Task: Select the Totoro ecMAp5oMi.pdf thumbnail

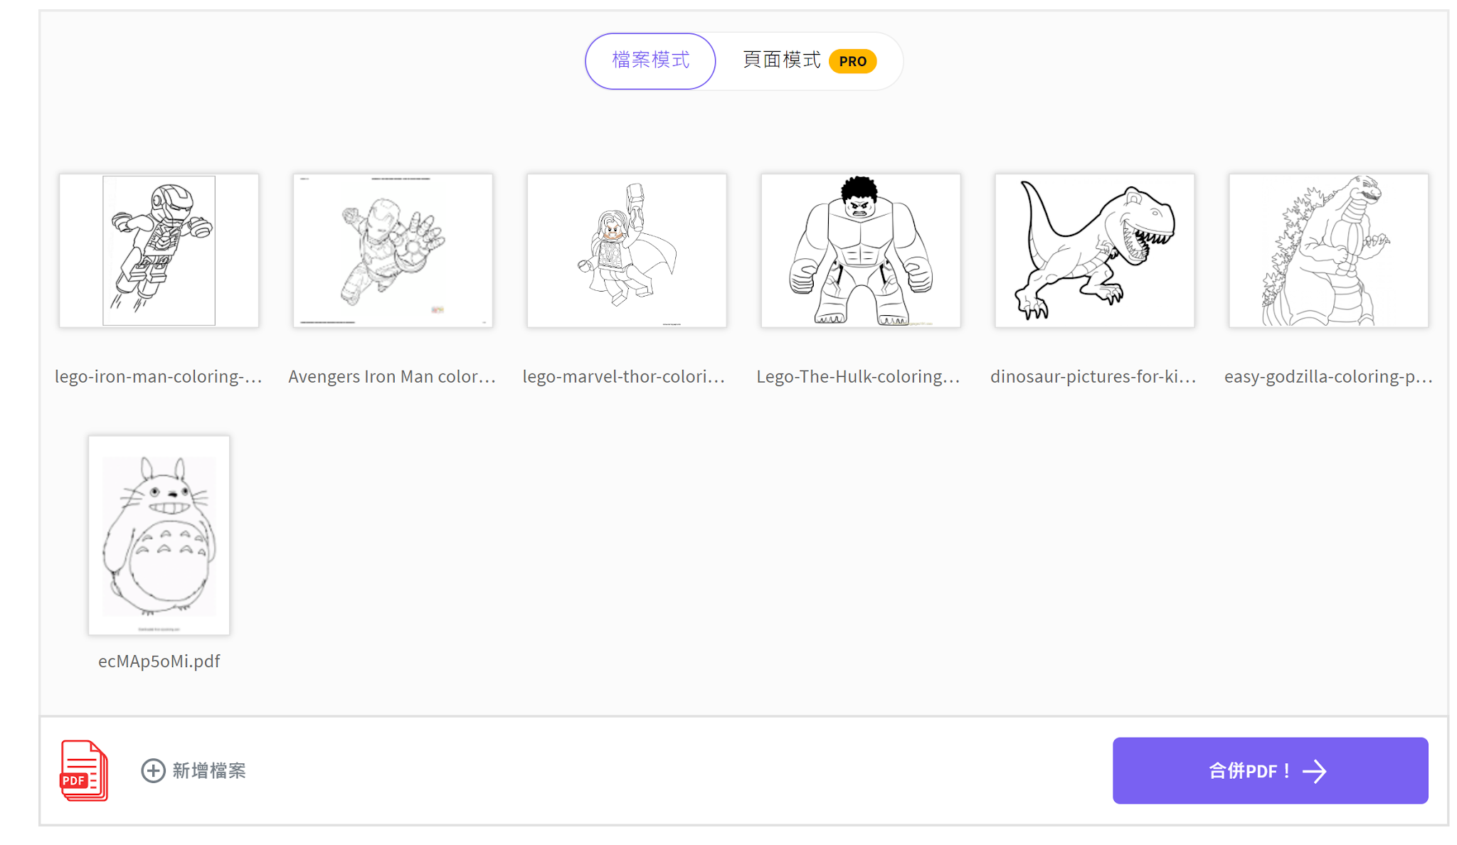Action: tap(159, 536)
